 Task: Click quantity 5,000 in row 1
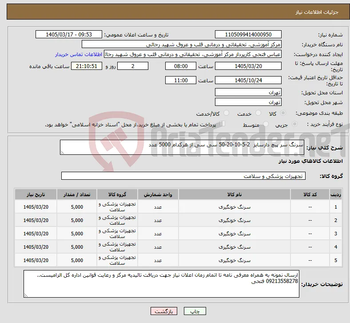tap(77, 207)
